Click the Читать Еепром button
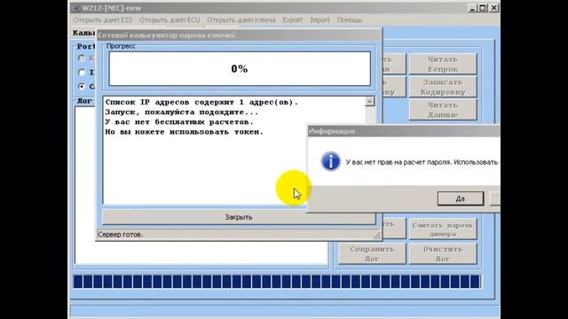 tap(443, 64)
